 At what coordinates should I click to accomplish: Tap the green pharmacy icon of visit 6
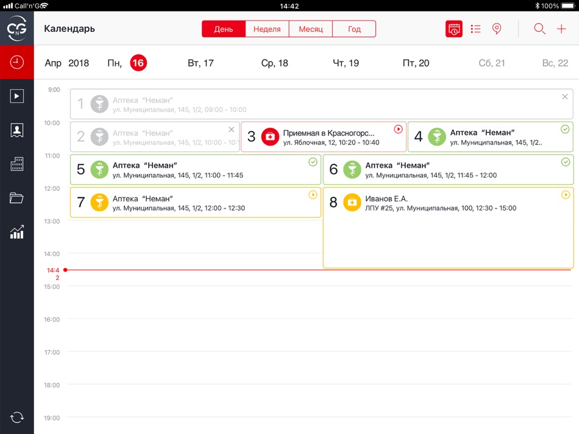coord(352,169)
